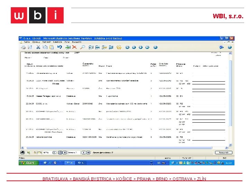Go to the previous record with the toolbar arrow
This screenshot has height=186, width=249.
pyautogui.click(x=134, y=47)
